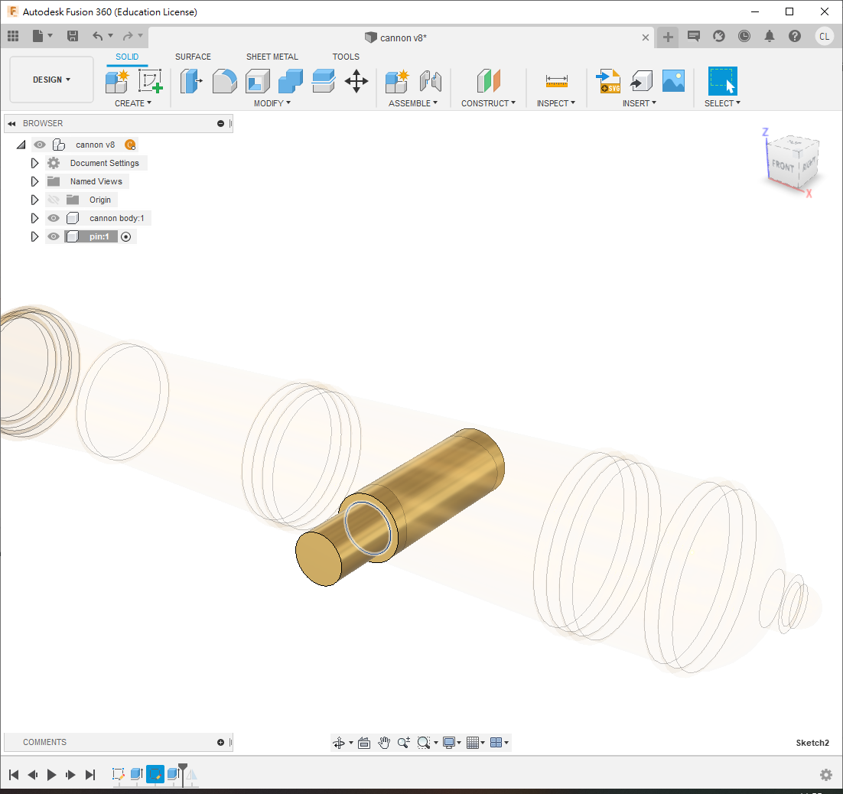Image resolution: width=843 pixels, height=794 pixels.
Task: Select the Fillet tool
Action: pyautogui.click(x=224, y=80)
